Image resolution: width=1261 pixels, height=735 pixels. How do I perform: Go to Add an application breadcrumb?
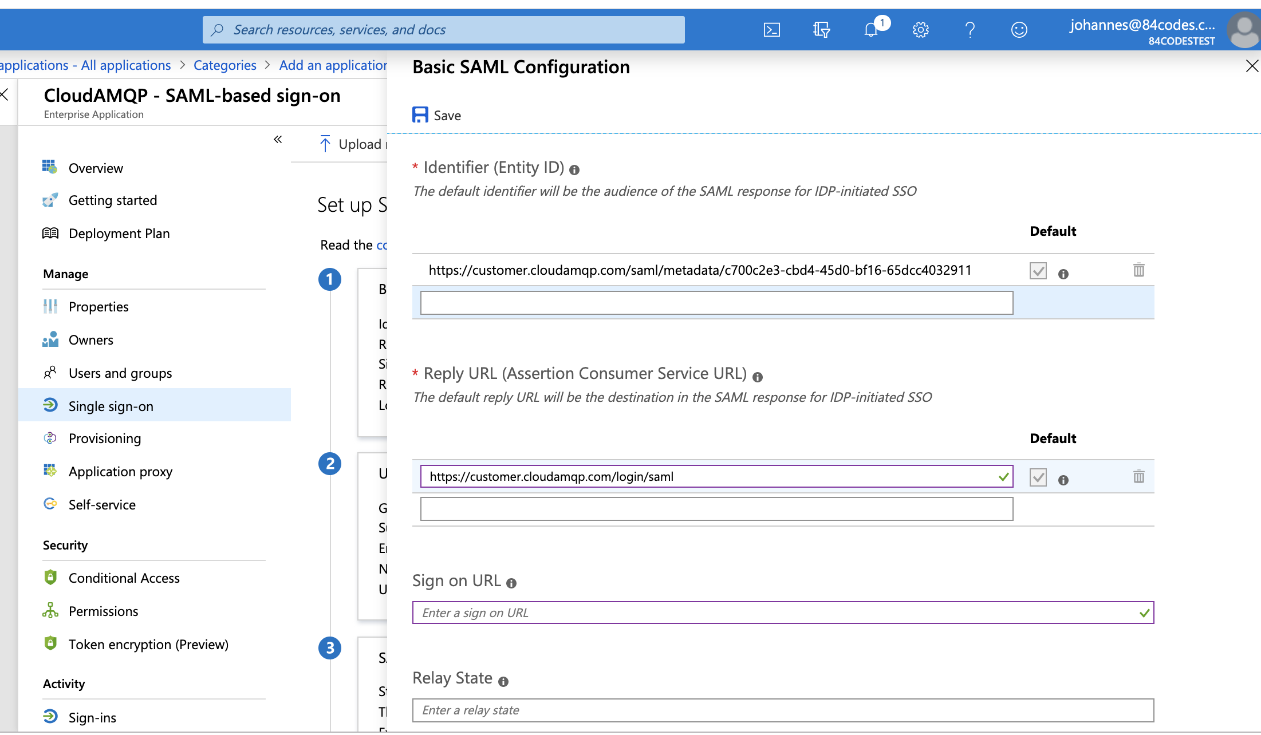[333, 65]
